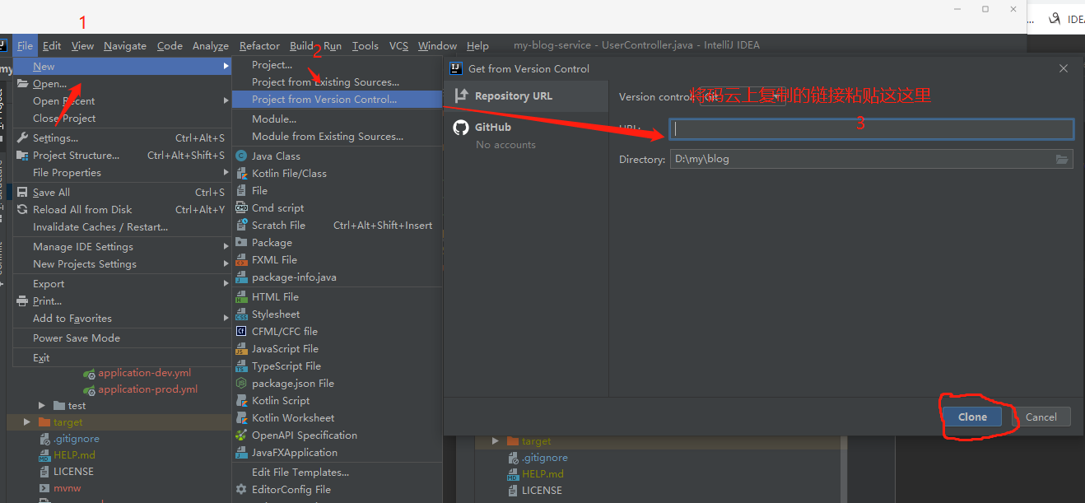
Task: Expand the test folder in project tree
Action: pyautogui.click(x=42, y=406)
